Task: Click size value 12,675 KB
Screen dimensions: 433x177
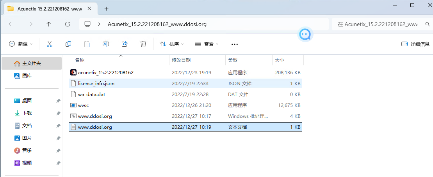Action: [x=289, y=105]
